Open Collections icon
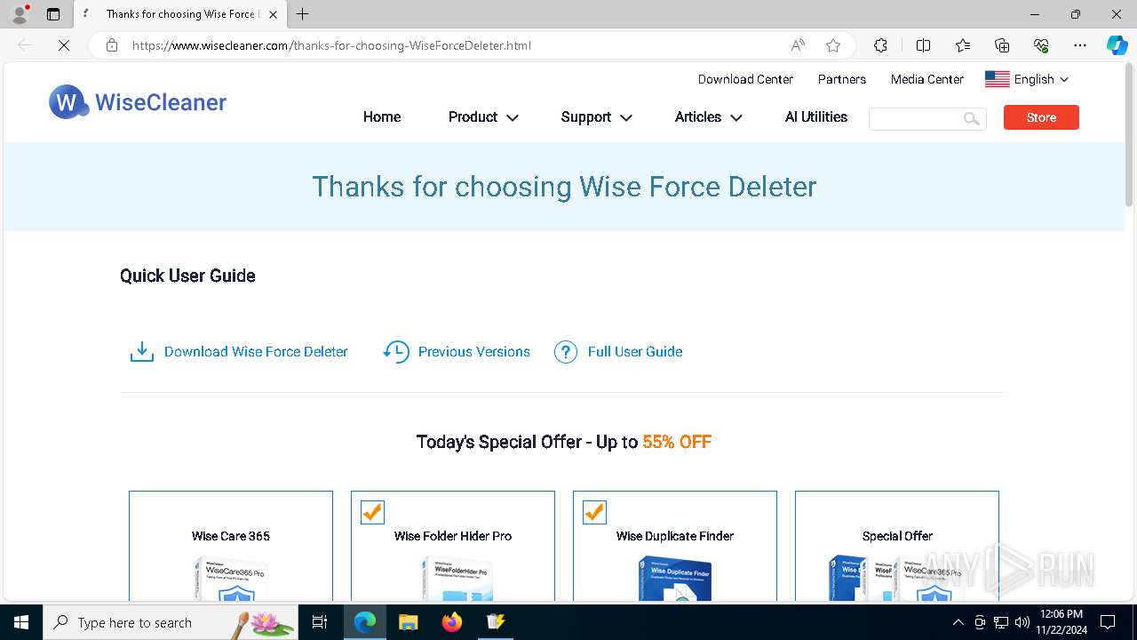 [1002, 45]
